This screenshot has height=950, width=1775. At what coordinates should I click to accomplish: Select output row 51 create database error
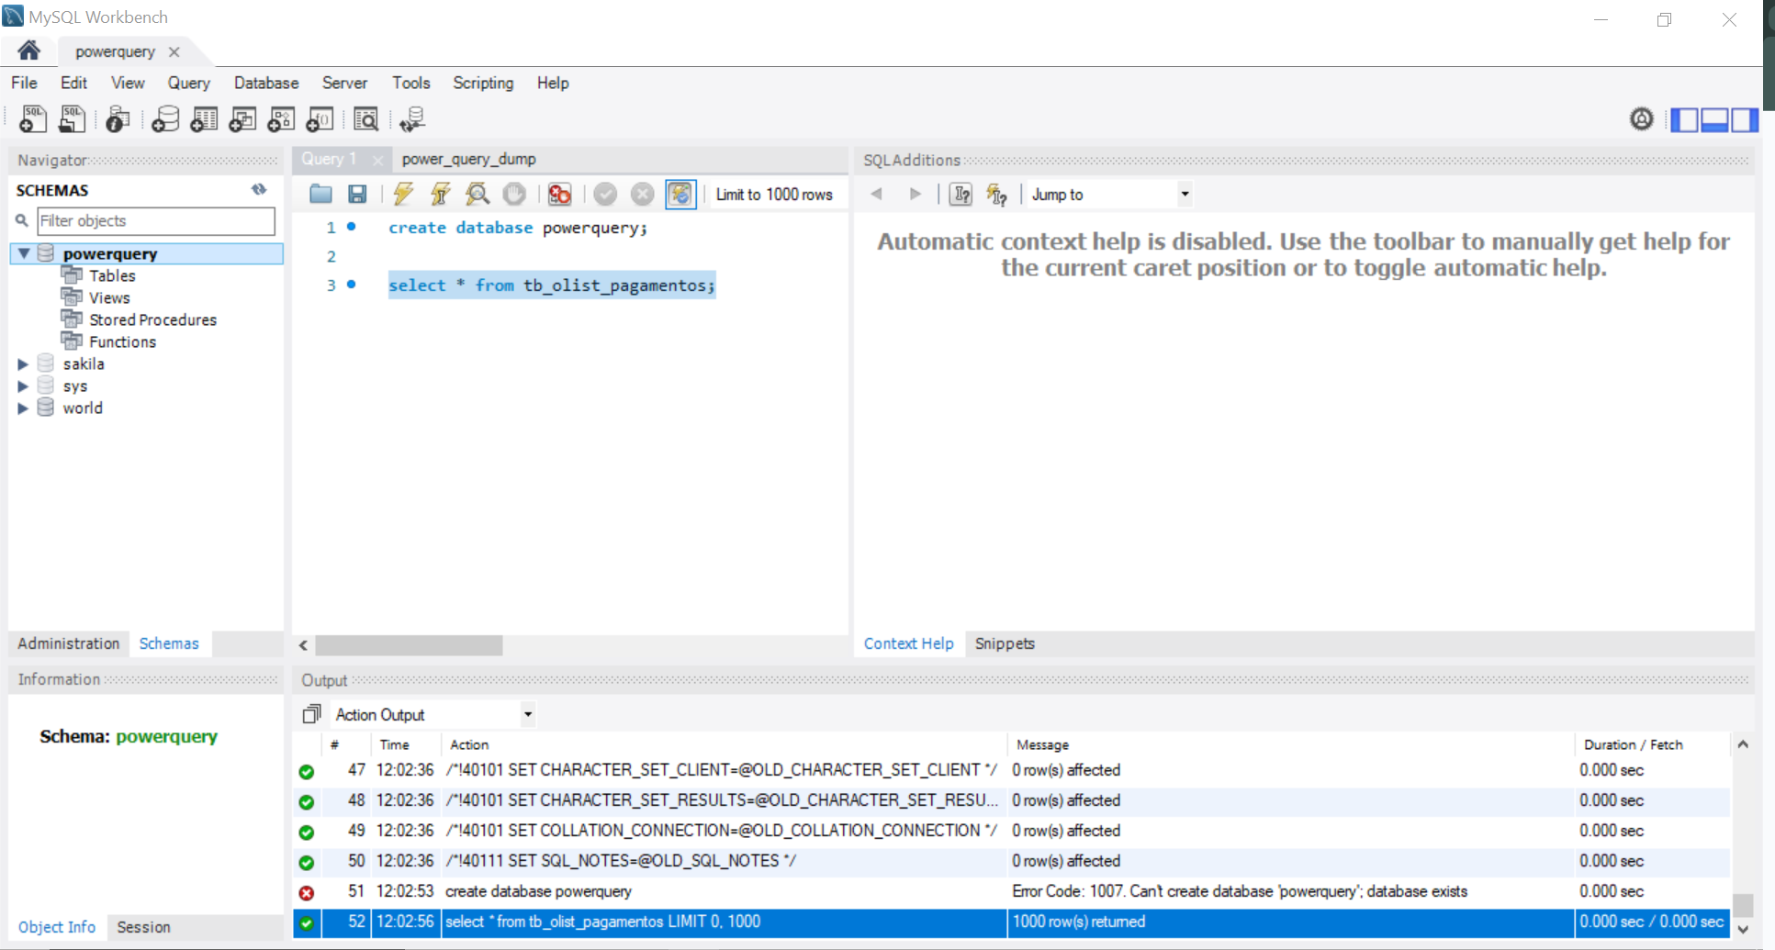pos(1011,891)
